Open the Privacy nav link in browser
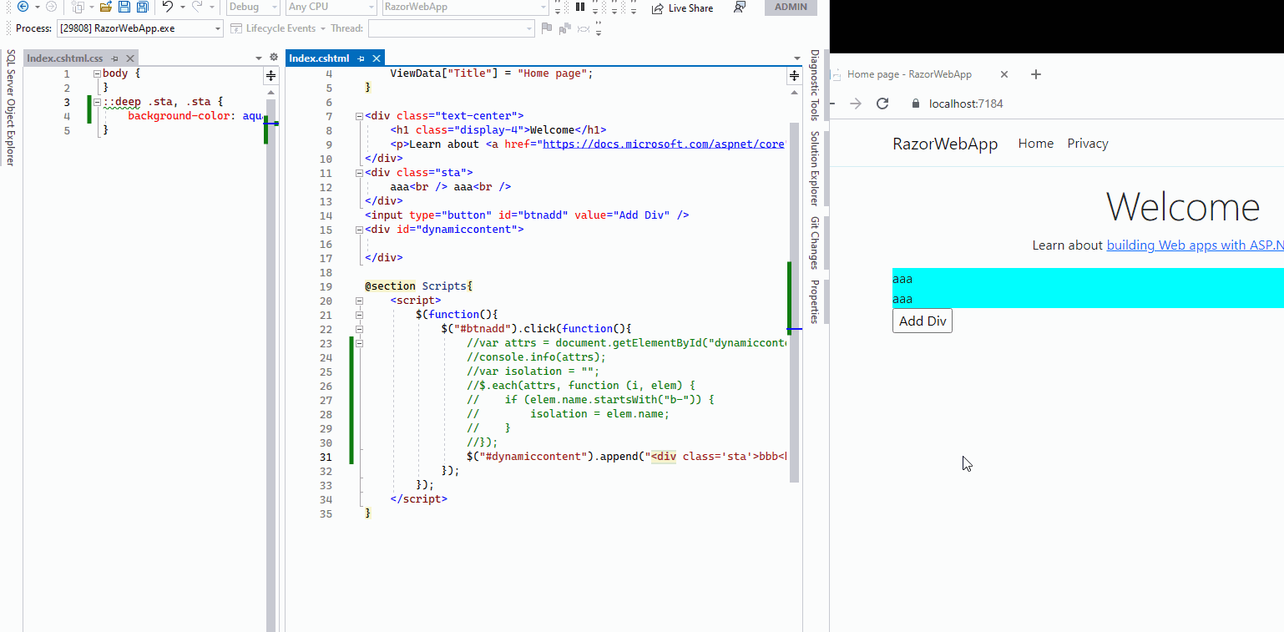 1088,144
